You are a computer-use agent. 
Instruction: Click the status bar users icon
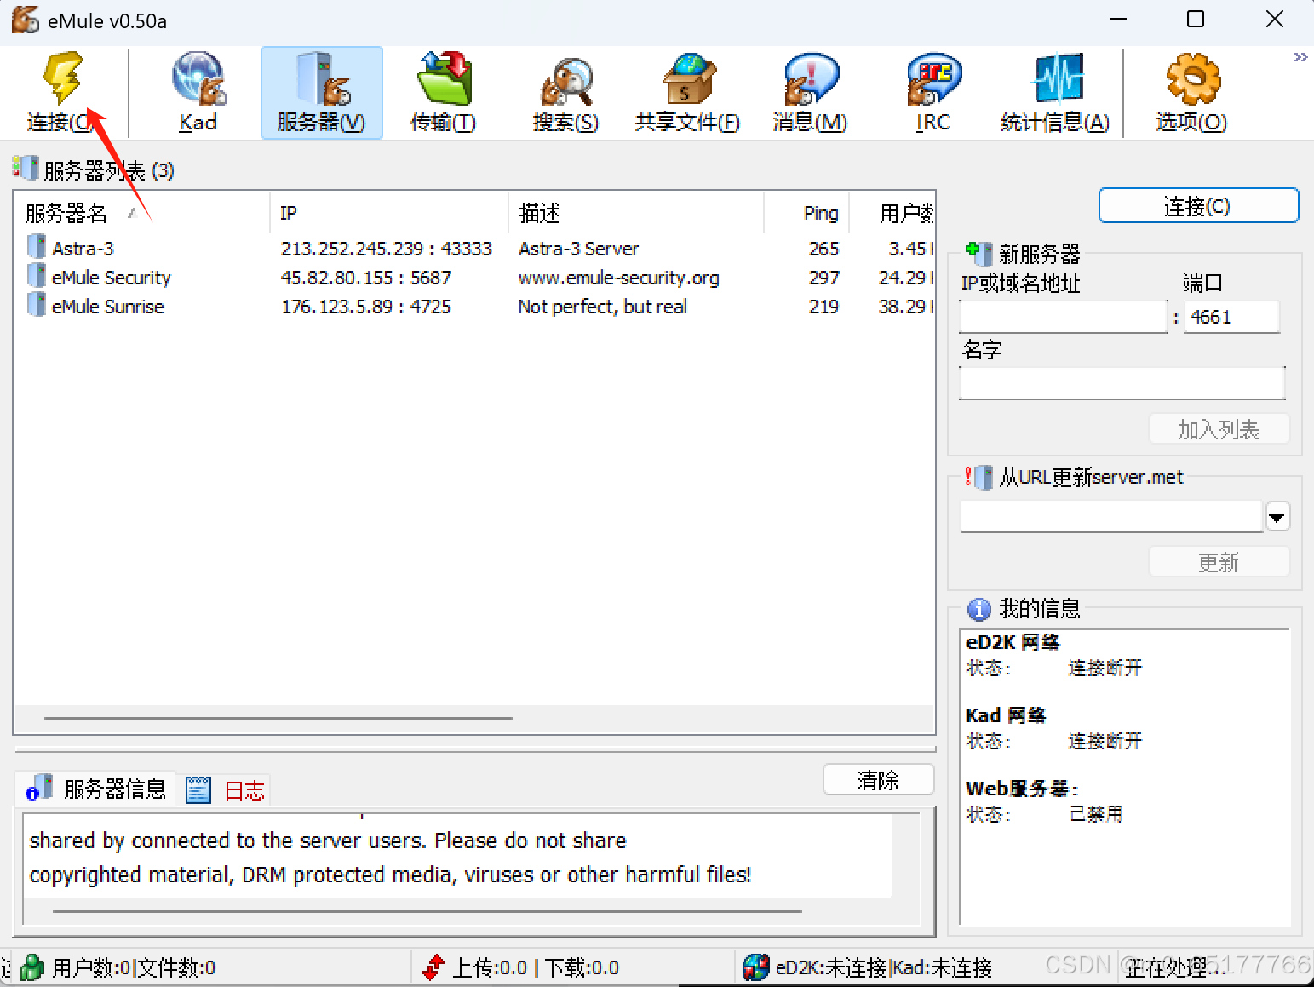[32, 967]
